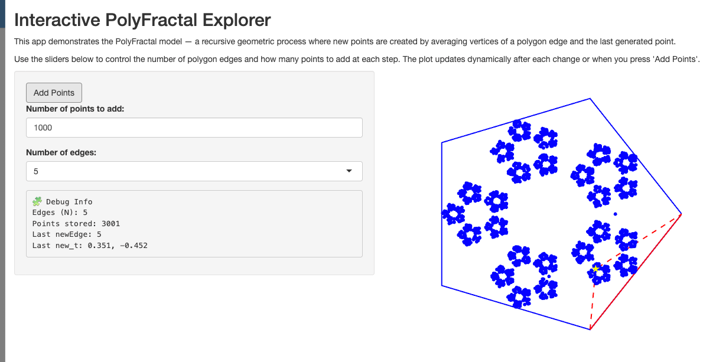The height and width of the screenshot is (362, 703).
Task: Click the leftmost fractal cluster in plot
Action: (455, 214)
